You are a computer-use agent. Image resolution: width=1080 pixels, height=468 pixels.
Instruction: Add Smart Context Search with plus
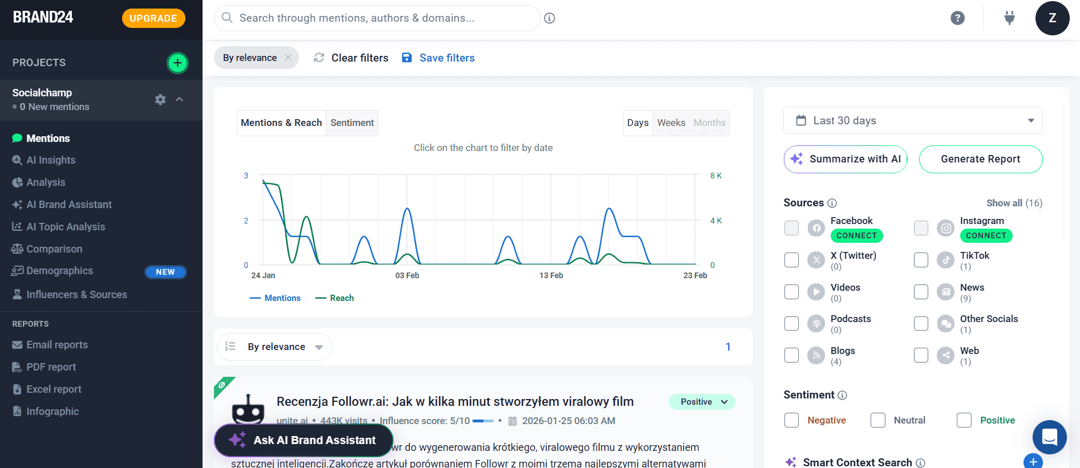pos(1033,461)
